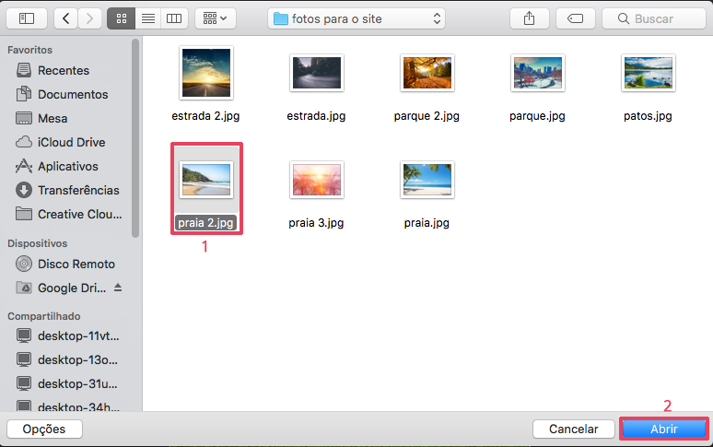Click the tag edit icon

[x=575, y=18]
